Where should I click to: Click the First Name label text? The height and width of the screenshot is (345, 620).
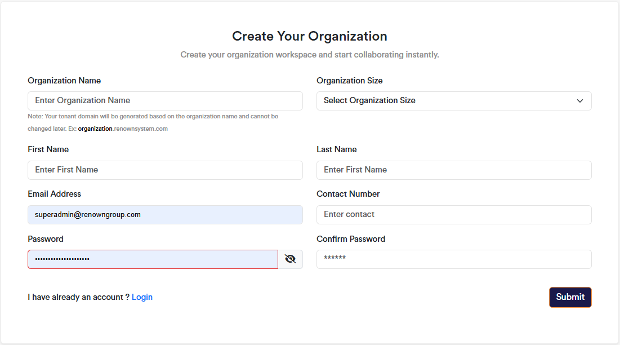pos(48,149)
